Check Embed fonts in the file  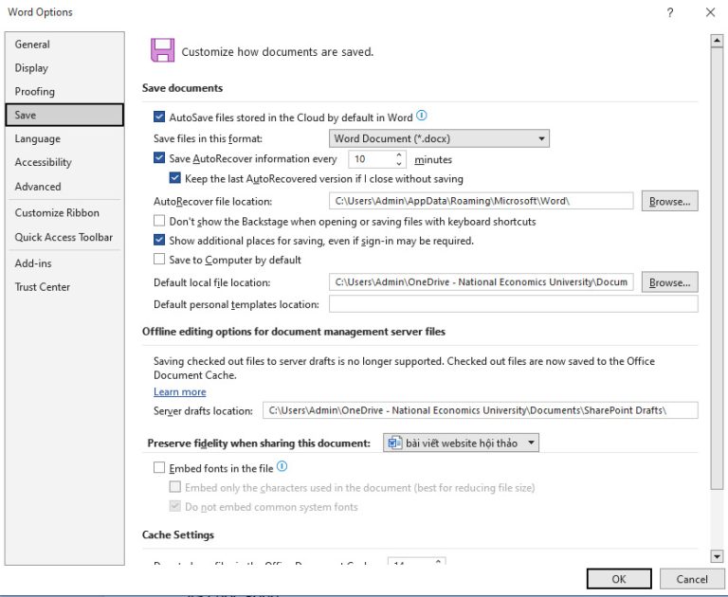[159, 468]
